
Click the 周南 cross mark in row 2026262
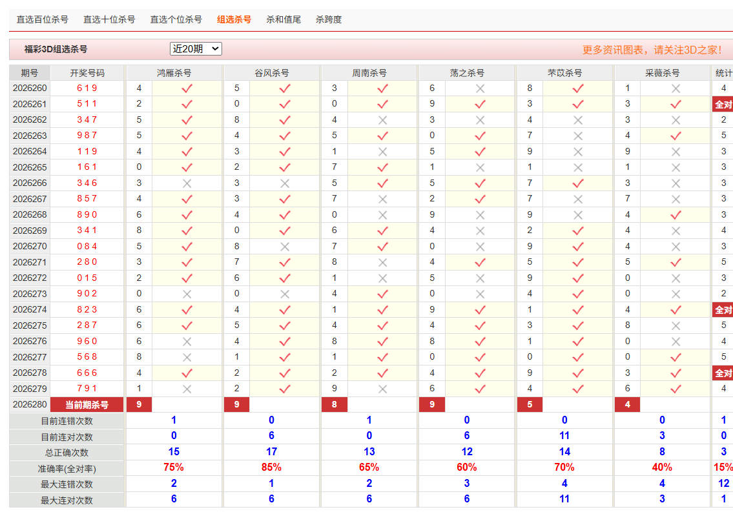coord(382,120)
